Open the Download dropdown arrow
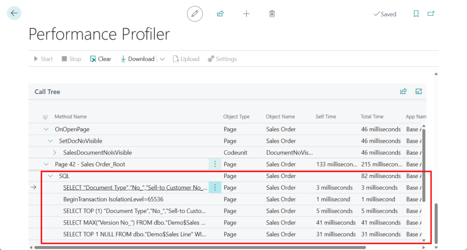Image resolution: width=467 pixels, height=250 pixels. (162, 59)
